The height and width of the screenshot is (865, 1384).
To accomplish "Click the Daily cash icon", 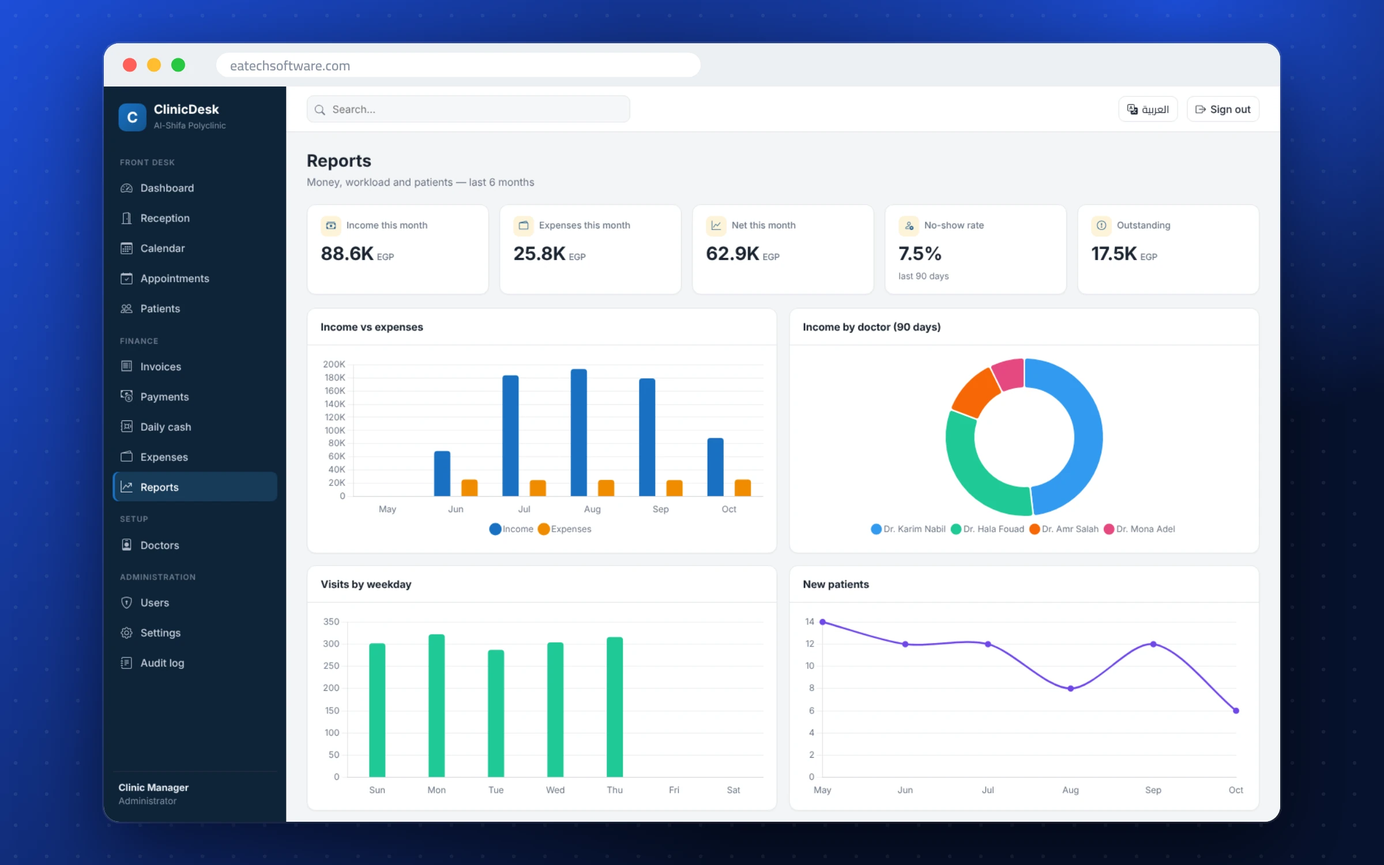I will tap(126, 426).
